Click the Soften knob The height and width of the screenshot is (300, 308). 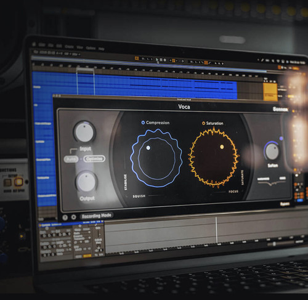coord(272,152)
